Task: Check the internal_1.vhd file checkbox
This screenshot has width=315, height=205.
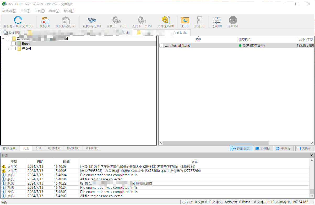Action: pyautogui.click(x=161, y=46)
